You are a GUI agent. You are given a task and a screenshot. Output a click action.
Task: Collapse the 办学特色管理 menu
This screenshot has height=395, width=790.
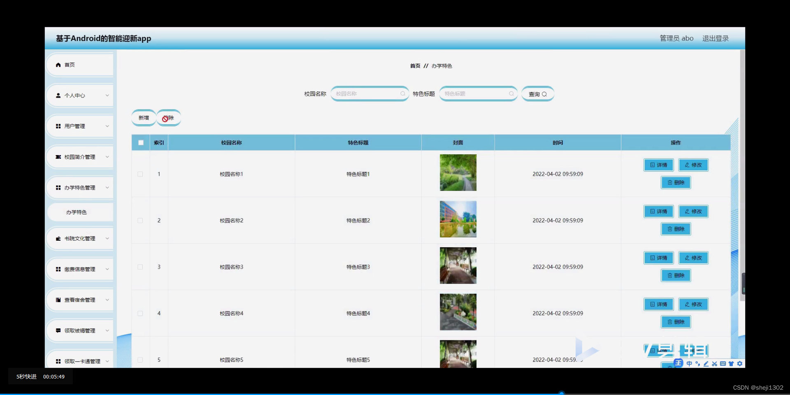pyautogui.click(x=79, y=188)
